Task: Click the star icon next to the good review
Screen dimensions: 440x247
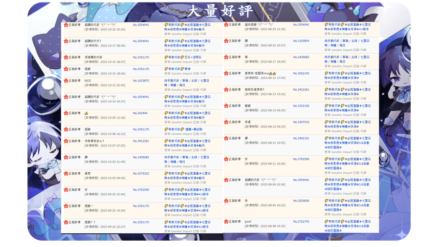Action: pyautogui.click(x=226, y=222)
